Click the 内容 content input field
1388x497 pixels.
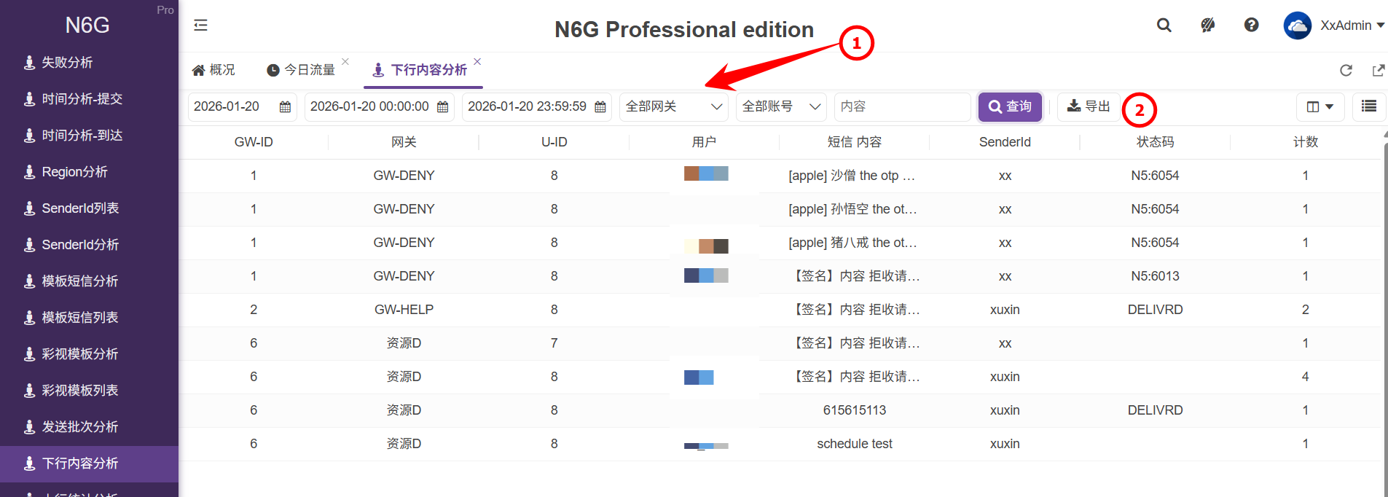(901, 106)
